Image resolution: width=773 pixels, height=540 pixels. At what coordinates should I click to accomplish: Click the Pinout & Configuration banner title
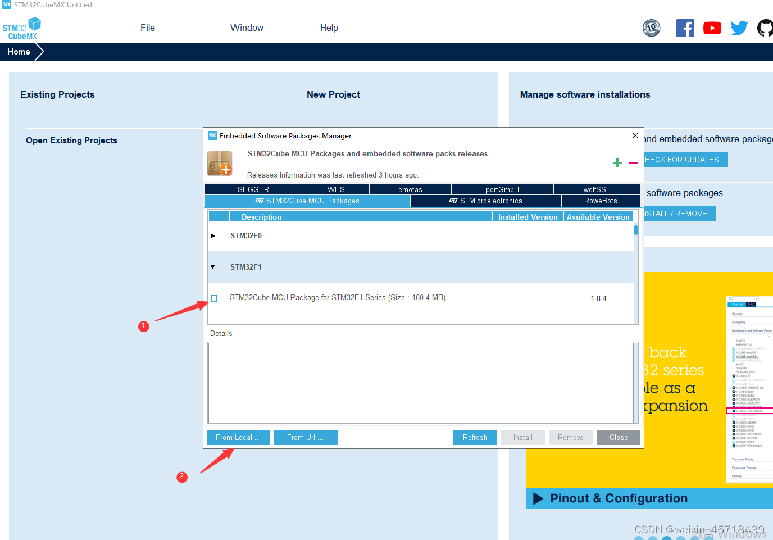[619, 498]
